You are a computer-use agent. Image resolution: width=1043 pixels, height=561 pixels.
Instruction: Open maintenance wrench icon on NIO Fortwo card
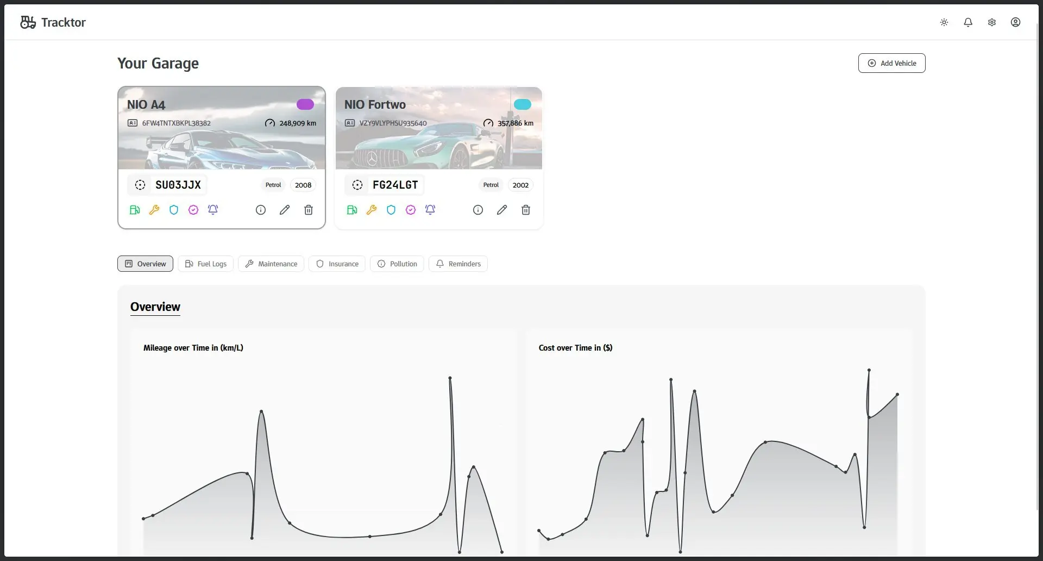[372, 210]
